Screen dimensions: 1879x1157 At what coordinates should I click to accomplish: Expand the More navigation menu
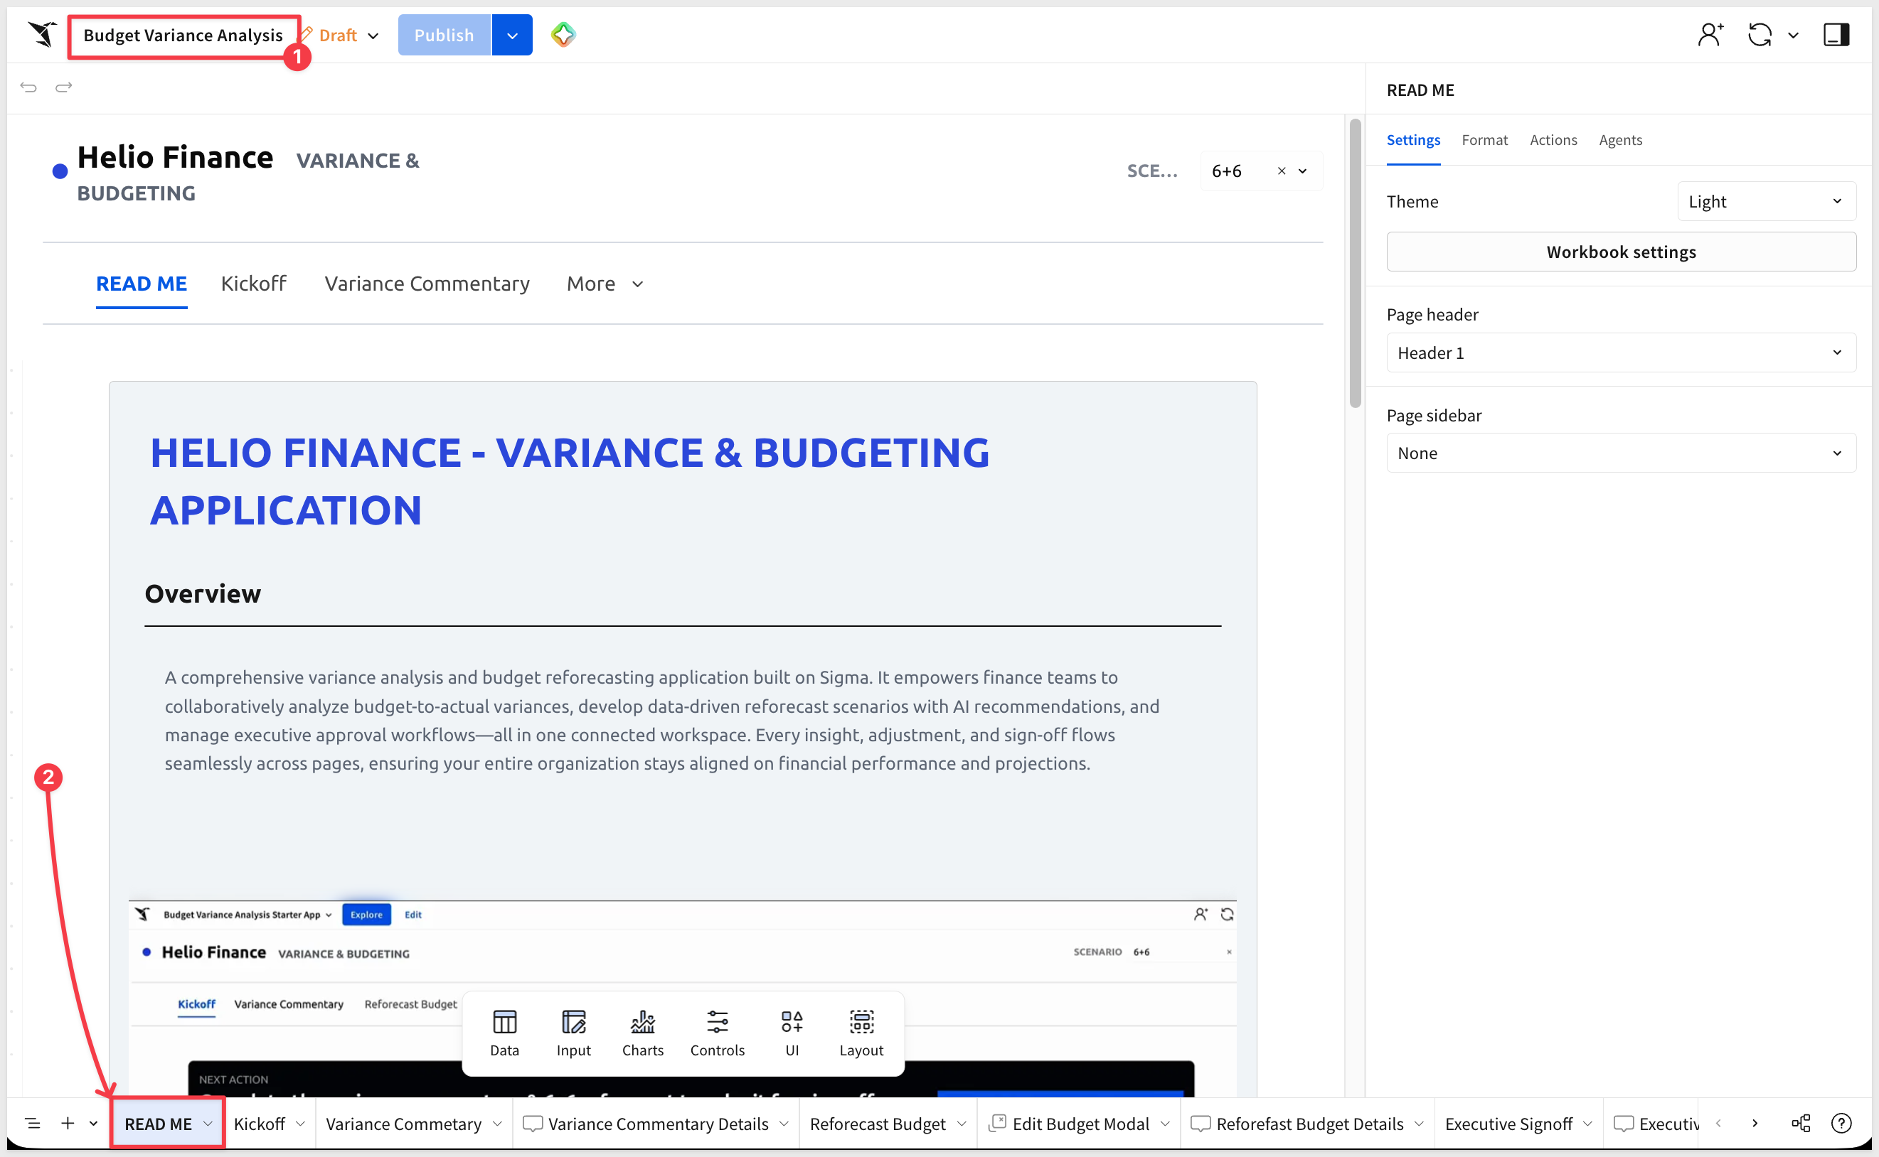click(605, 284)
